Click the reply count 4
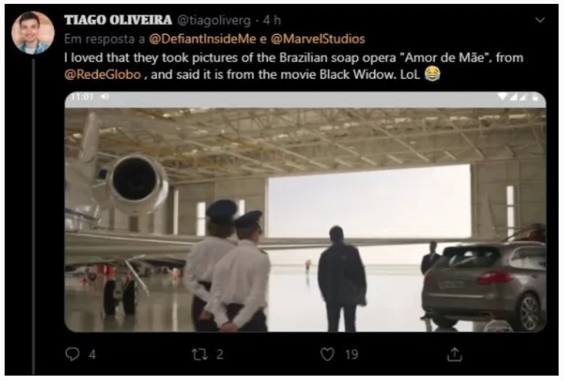The width and height of the screenshot is (564, 381). point(92,355)
